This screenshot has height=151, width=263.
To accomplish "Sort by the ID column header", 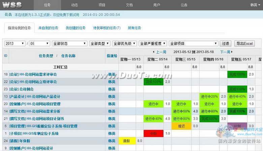I will pyautogui.click(x=6, y=56).
